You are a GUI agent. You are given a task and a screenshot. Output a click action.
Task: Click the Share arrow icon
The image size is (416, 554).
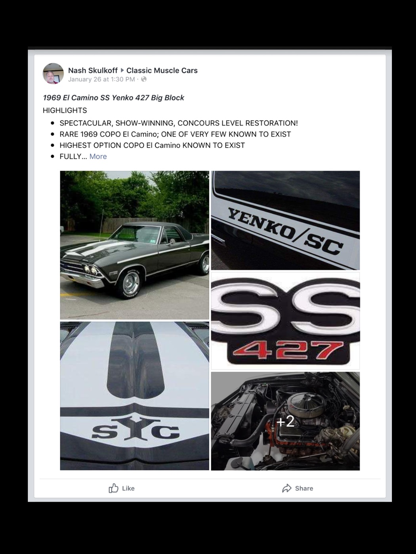point(286,488)
